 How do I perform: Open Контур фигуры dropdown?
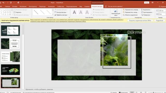pos(61,12)
